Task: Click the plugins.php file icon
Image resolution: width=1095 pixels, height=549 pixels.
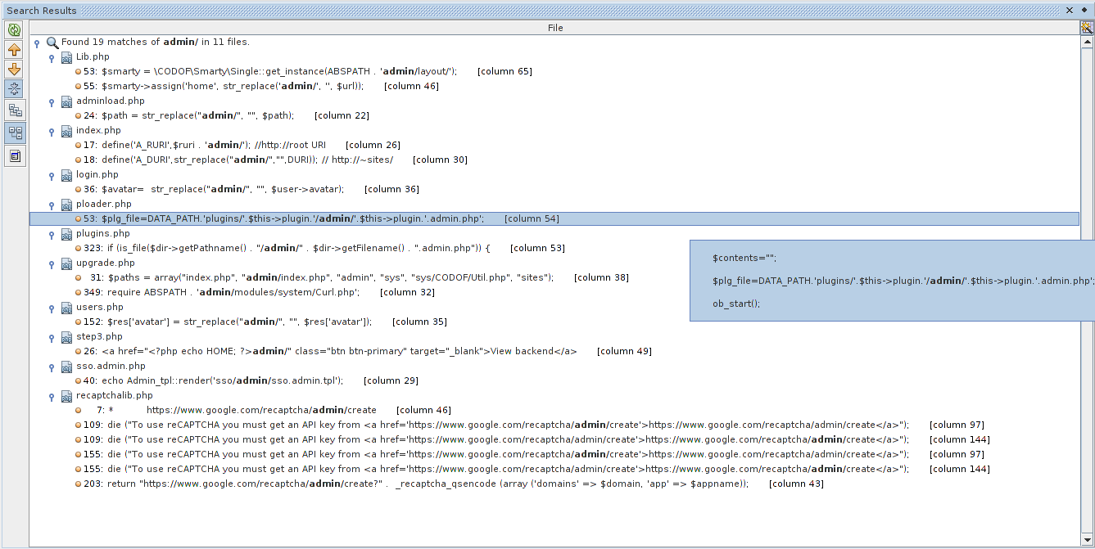Action: [x=66, y=234]
